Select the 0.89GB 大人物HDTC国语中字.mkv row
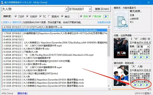The image size is (153, 95). (55, 49)
